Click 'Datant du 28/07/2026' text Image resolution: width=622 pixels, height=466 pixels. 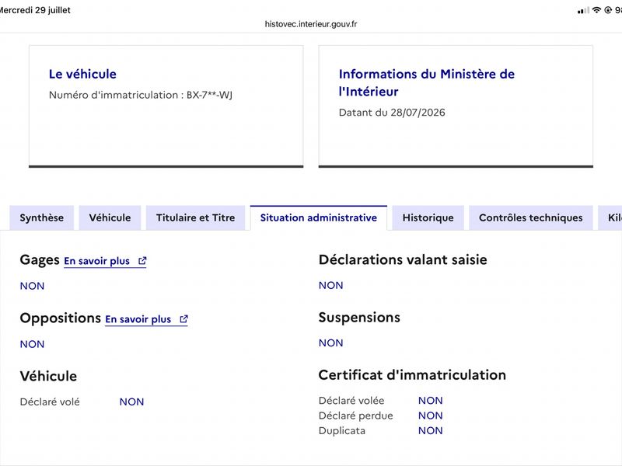click(x=392, y=113)
